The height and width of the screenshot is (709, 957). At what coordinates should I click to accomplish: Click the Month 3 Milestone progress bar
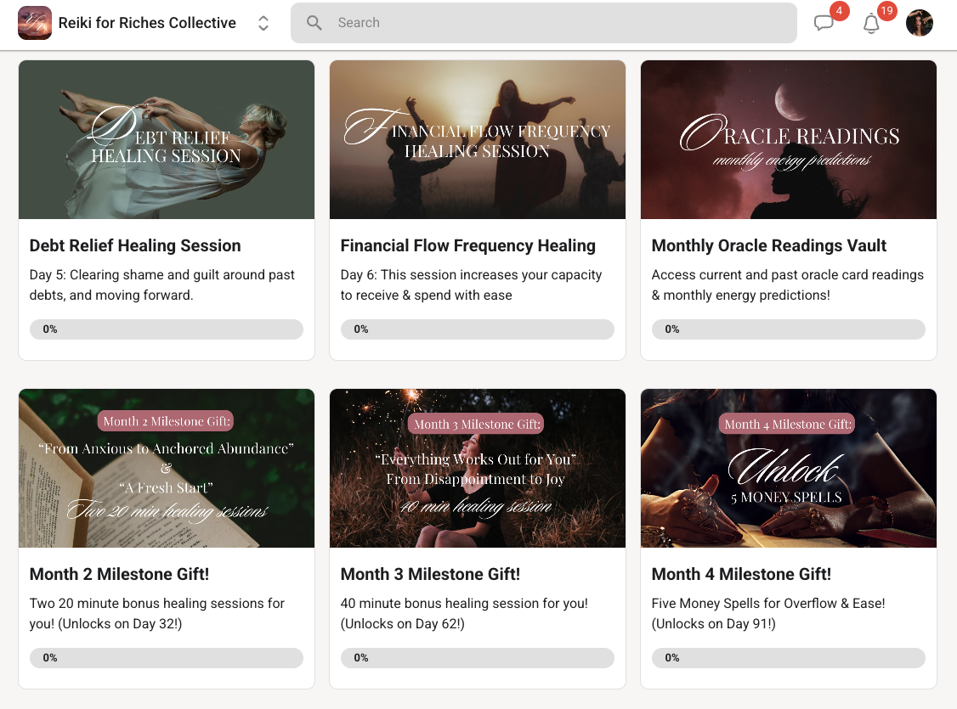(478, 658)
